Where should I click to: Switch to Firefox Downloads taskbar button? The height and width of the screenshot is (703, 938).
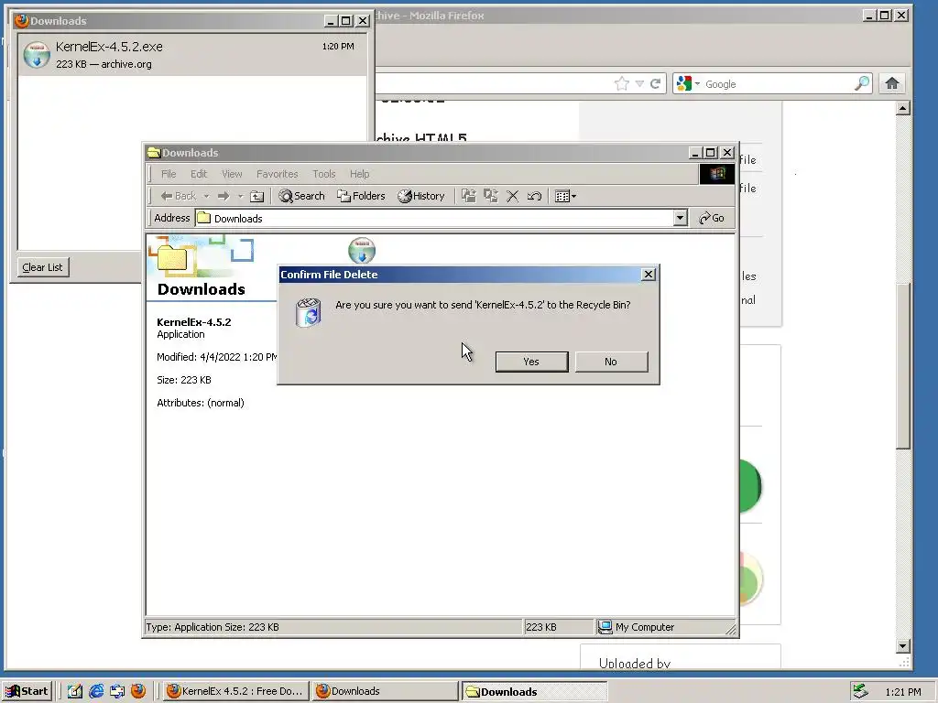coord(385,691)
